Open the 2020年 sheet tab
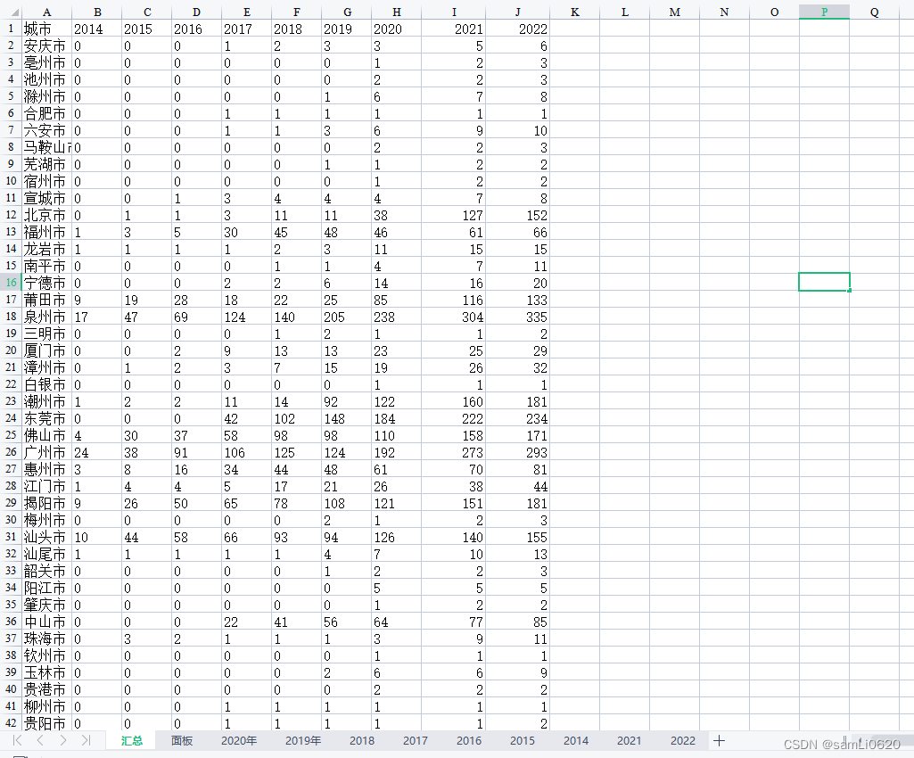Viewport: 914px width, 758px height. coord(239,740)
